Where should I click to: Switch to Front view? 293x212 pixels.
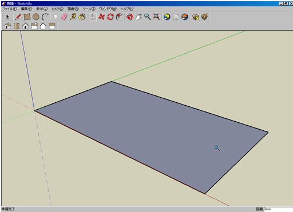25,26
